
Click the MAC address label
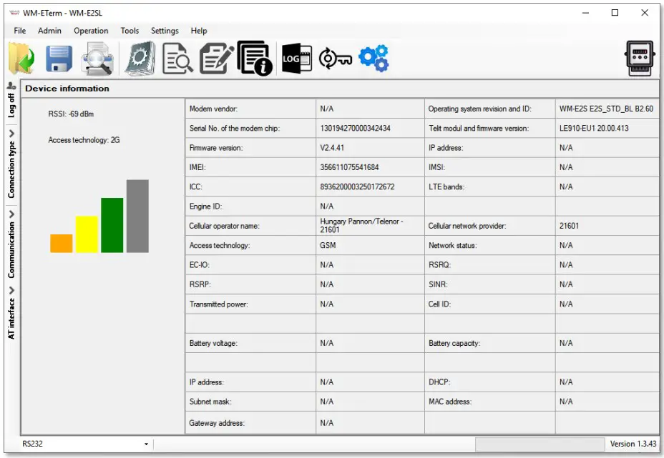click(450, 402)
